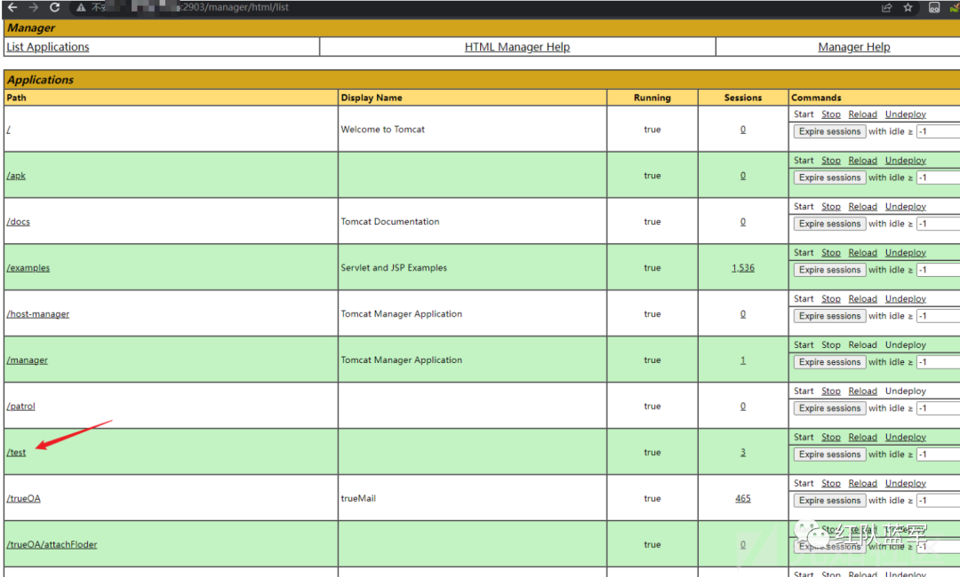Expire sessions for /test

[x=829, y=454]
